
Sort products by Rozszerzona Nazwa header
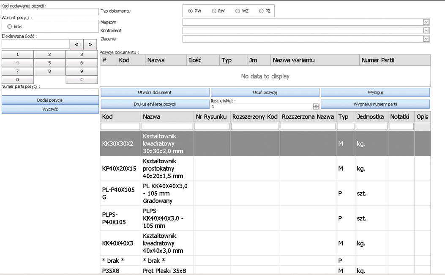click(308, 117)
